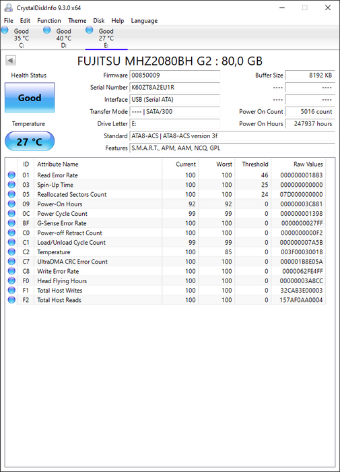The width and height of the screenshot is (340, 472).
Task: Click the Drive Letter field showing E:
Action: click(x=174, y=123)
